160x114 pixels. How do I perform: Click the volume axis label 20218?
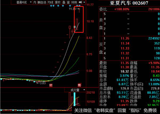tap(91, 92)
